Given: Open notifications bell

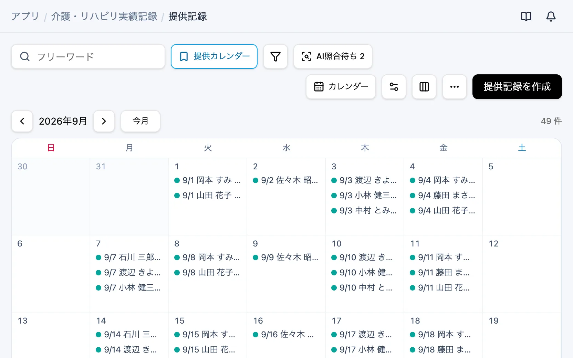Looking at the screenshot, I should pyautogui.click(x=551, y=16).
